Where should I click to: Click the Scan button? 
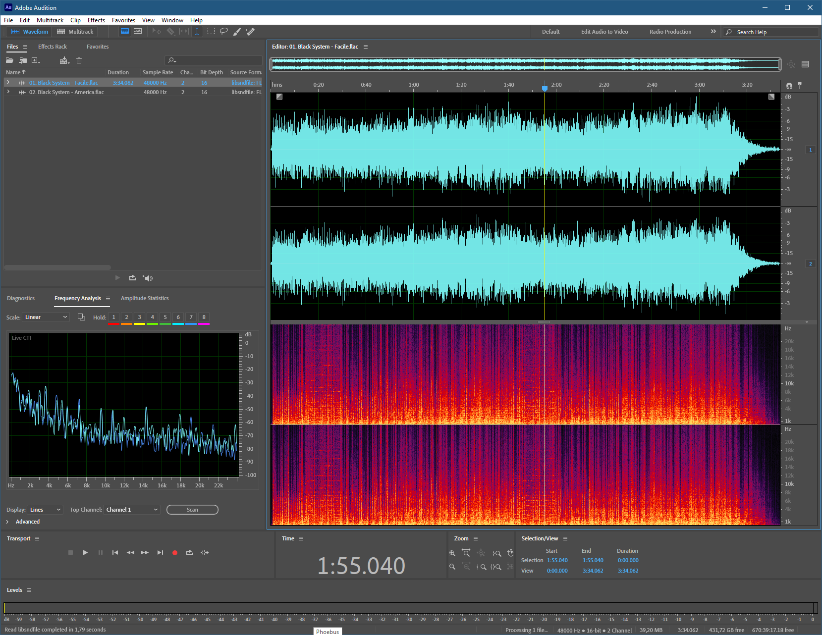tap(192, 510)
